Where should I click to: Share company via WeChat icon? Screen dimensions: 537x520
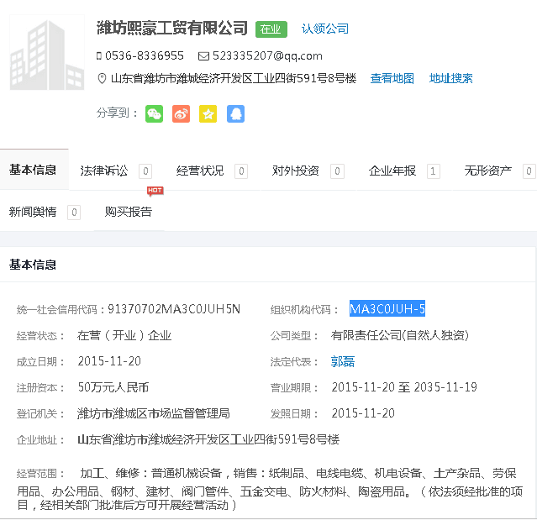(x=154, y=114)
